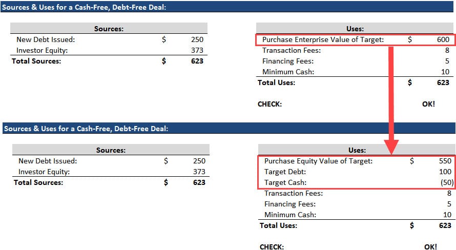
Task: Select the lower table's Total Uses label
Action: (278, 225)
